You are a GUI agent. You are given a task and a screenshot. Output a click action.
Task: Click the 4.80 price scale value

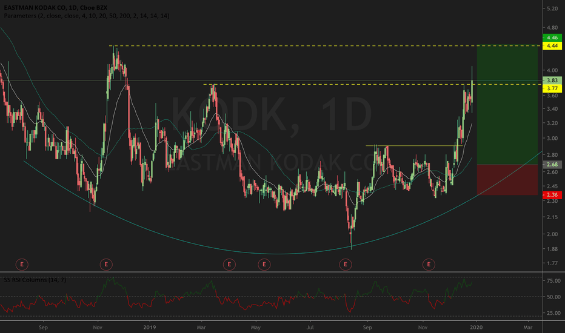coord(552,27)
